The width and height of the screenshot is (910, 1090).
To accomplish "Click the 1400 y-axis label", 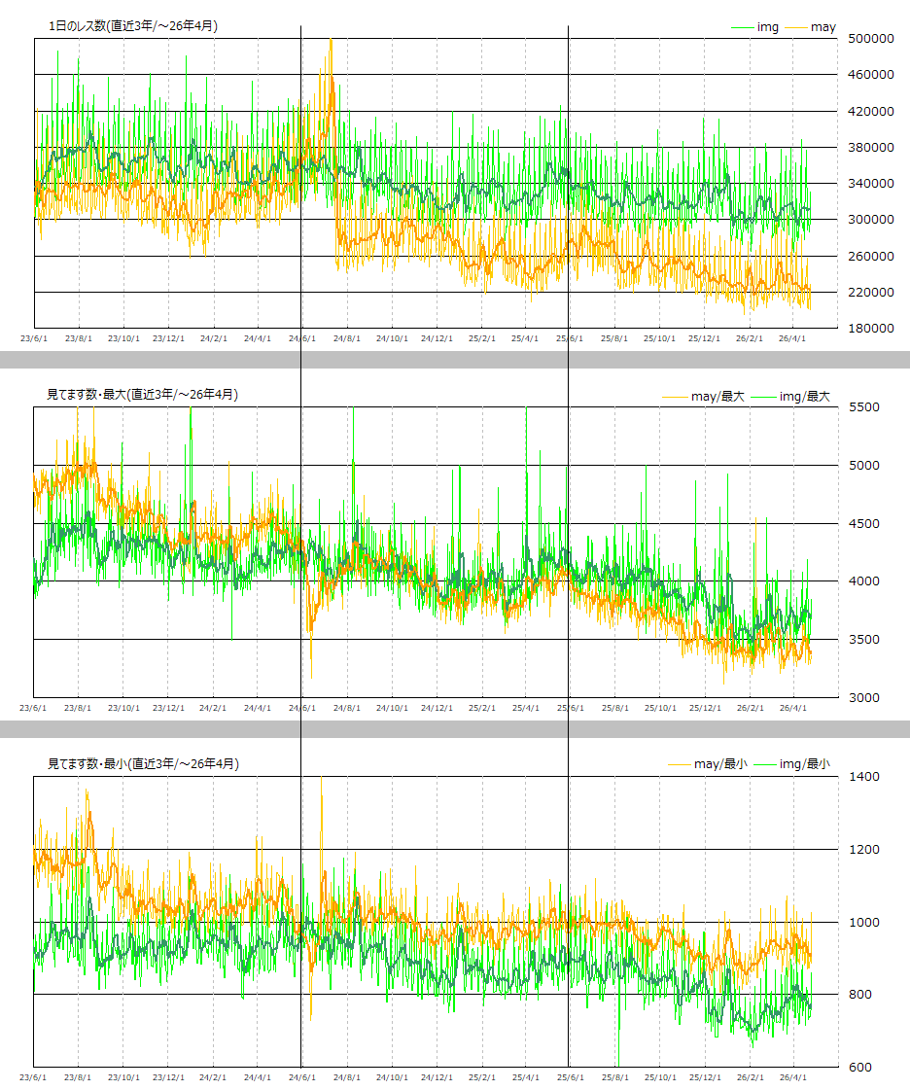I will [x=863, y=777].
